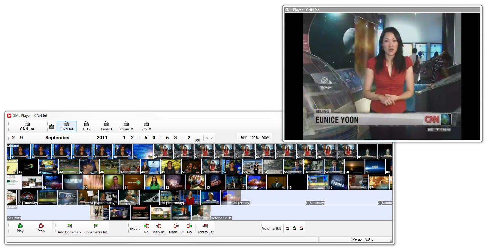Mute audio with the crossed-out volume icon
Screen dimensions: 490x249
coord(301,228)
